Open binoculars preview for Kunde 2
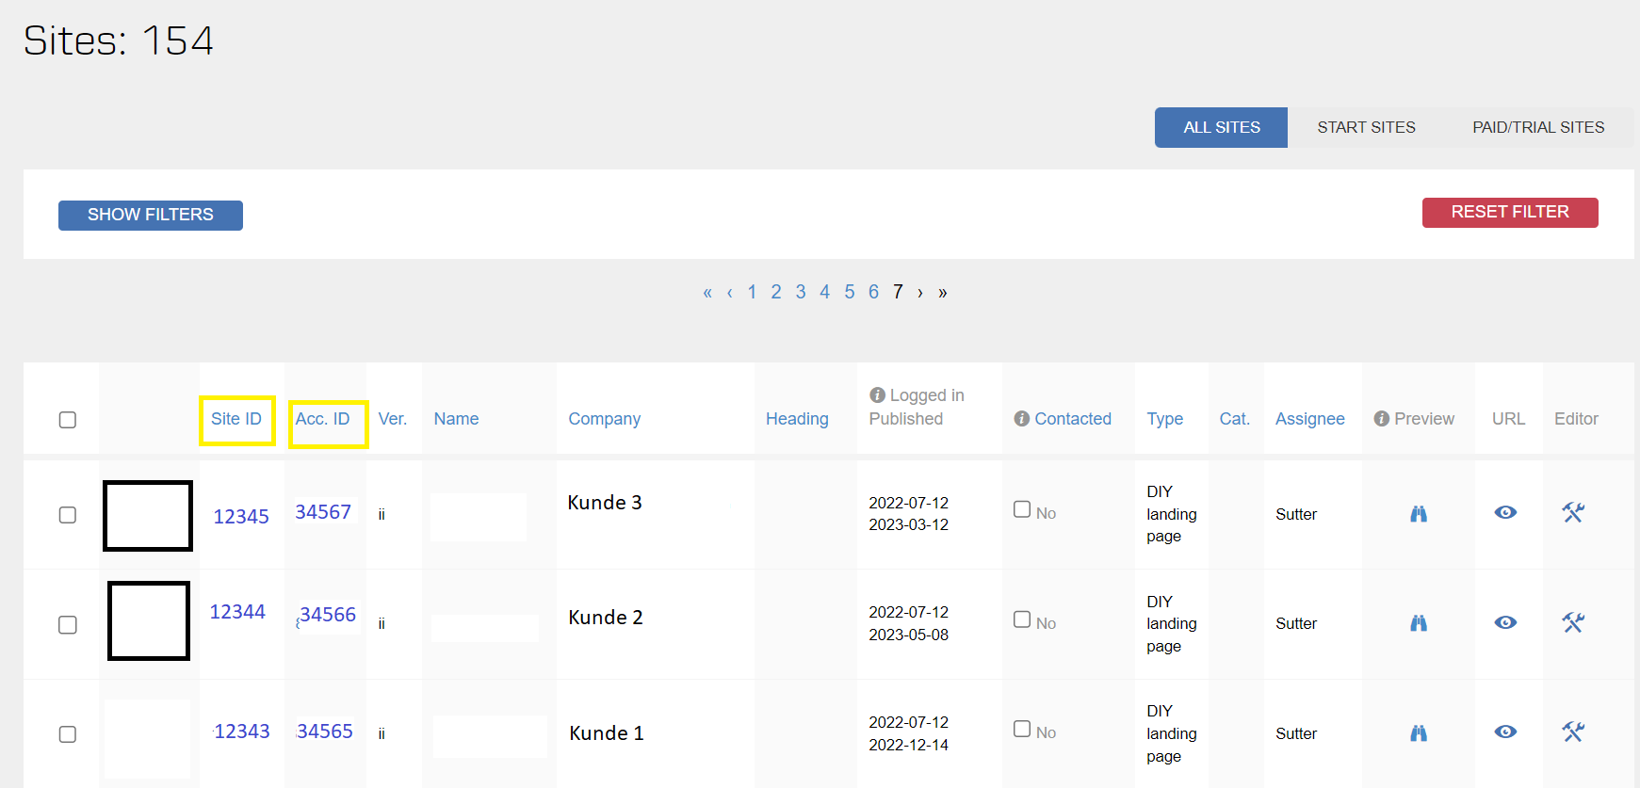The height and width of the screenshot is (788, 1640). 1418,622
